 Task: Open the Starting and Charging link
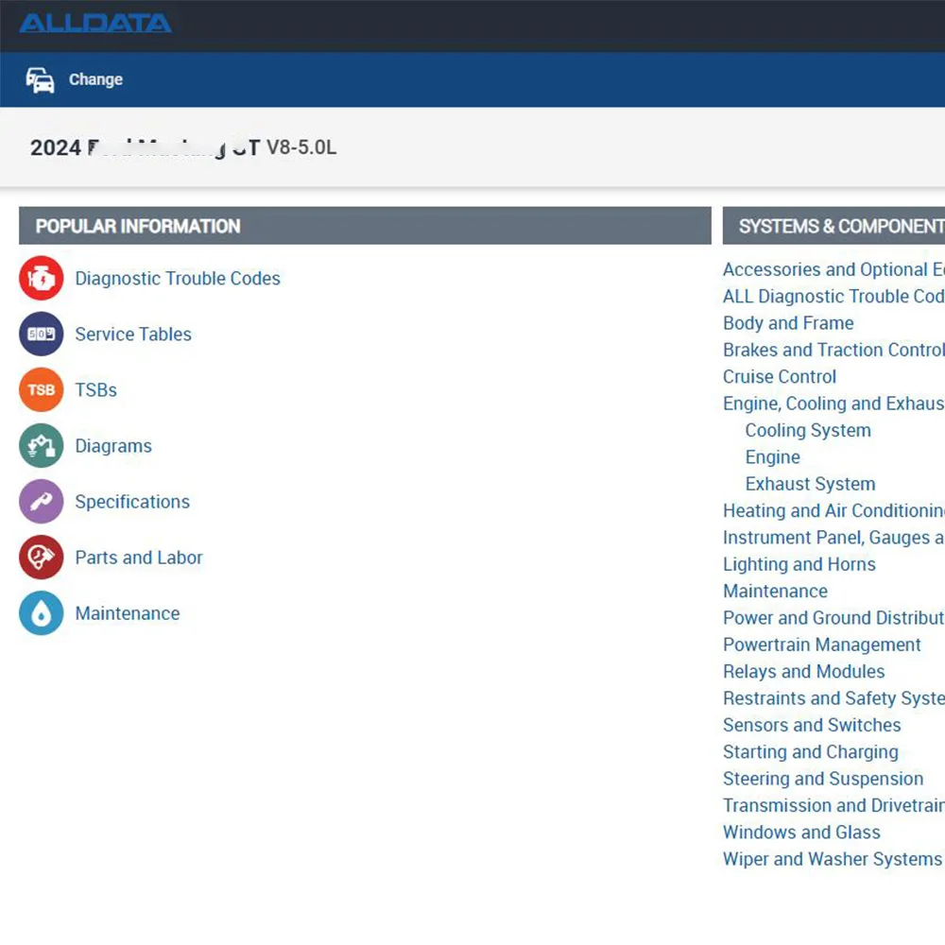(811, 752)
